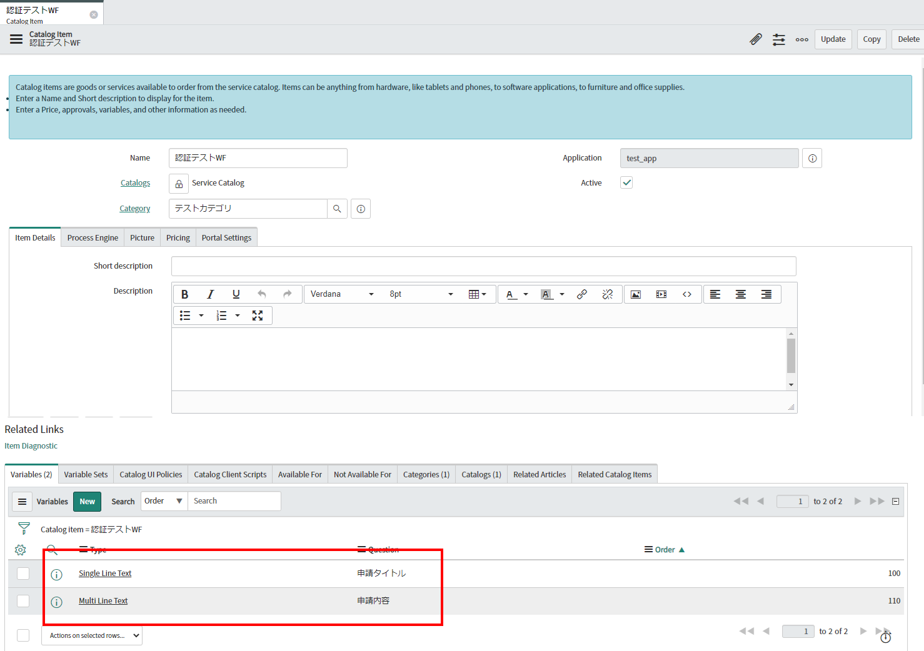Image resolution: width=924 pixels, height=651 pixels.
Task: Click the Delete button
Action: (908, 39)
